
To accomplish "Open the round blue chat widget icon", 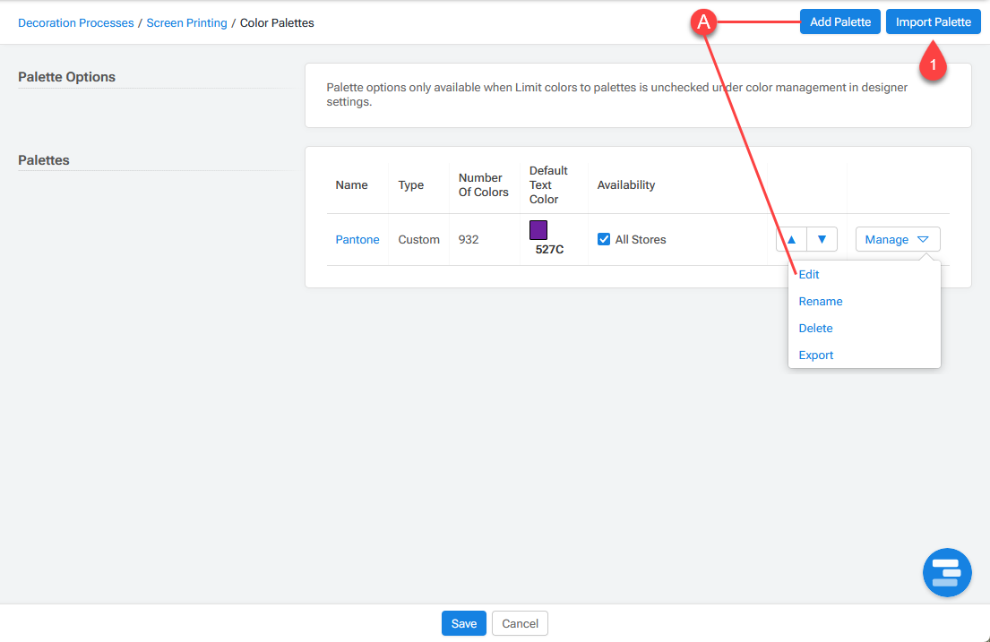I will pyautogui.click(x=947, y=572).
